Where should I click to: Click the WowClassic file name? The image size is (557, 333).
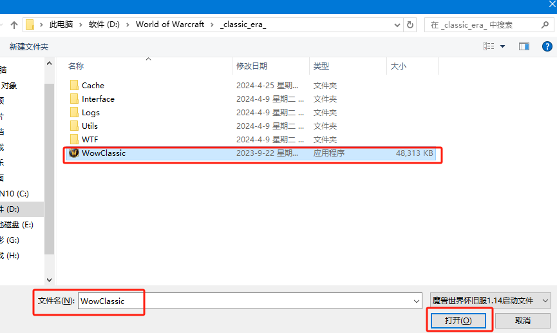[x=104, y=153]
